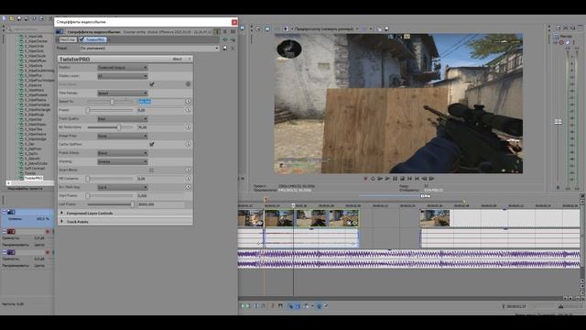The width and height of the screenshot is (586, 330).
Task: Click the animate clock icon for Speed %
Action: point(188,102)
